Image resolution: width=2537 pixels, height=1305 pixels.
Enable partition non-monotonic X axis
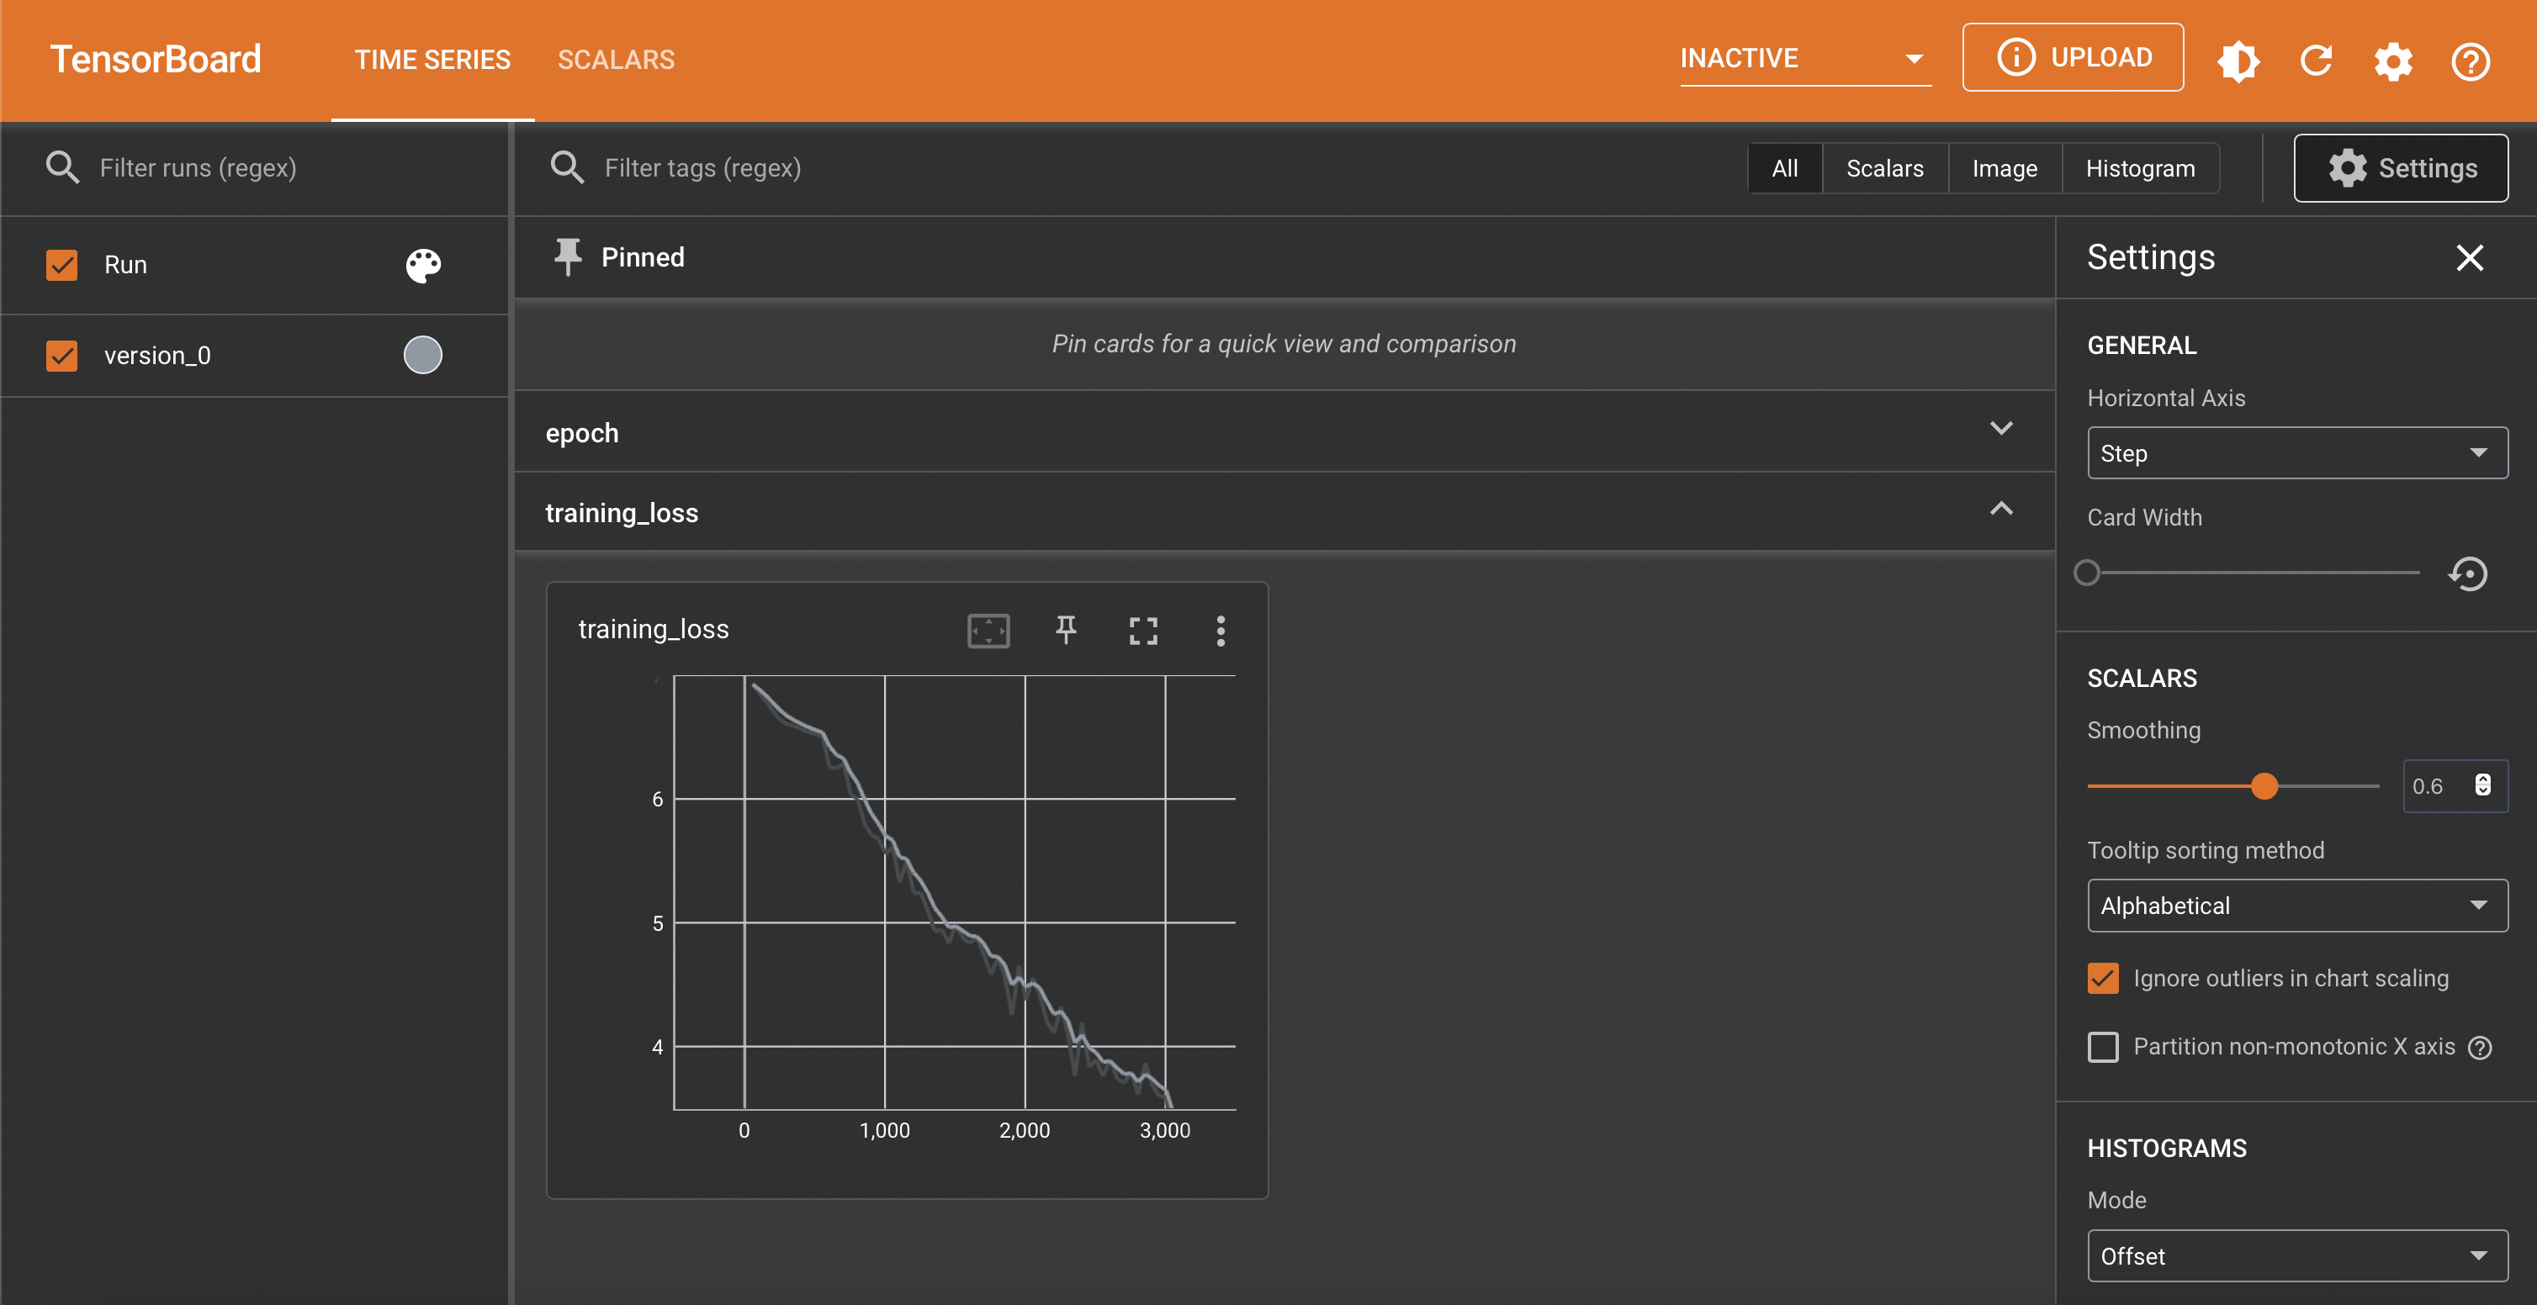2103,1046
